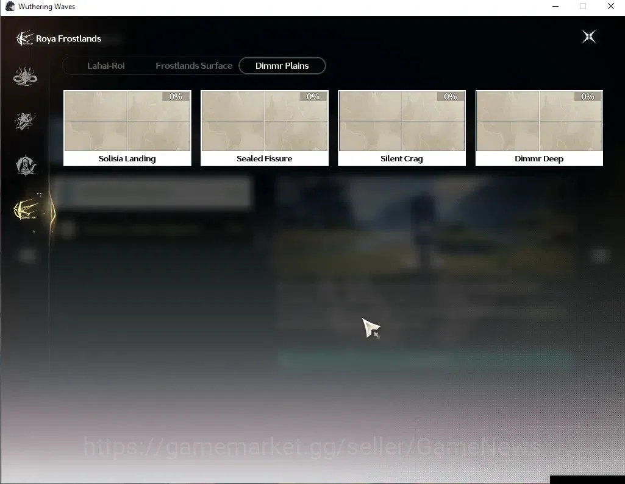Close the Roya Frostlands panel
The image size is (625, 484).
(589, 37)
